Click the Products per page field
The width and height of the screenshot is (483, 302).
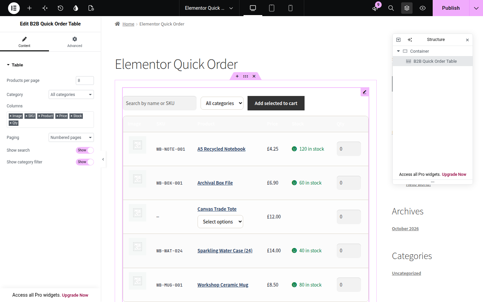85,81
